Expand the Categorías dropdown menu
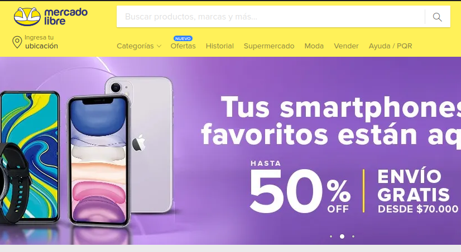Image resolution: width=461 pixels, height=252 pixels. (139, 46)
